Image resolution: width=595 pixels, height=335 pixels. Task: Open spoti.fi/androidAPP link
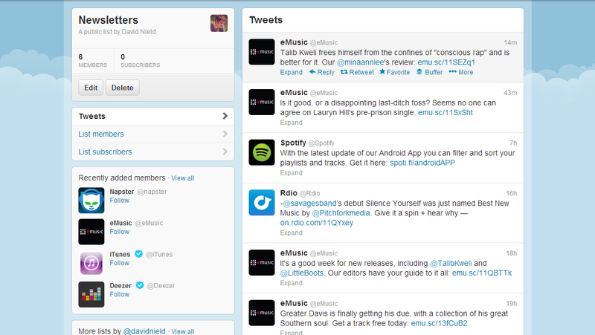pos(422,163)
